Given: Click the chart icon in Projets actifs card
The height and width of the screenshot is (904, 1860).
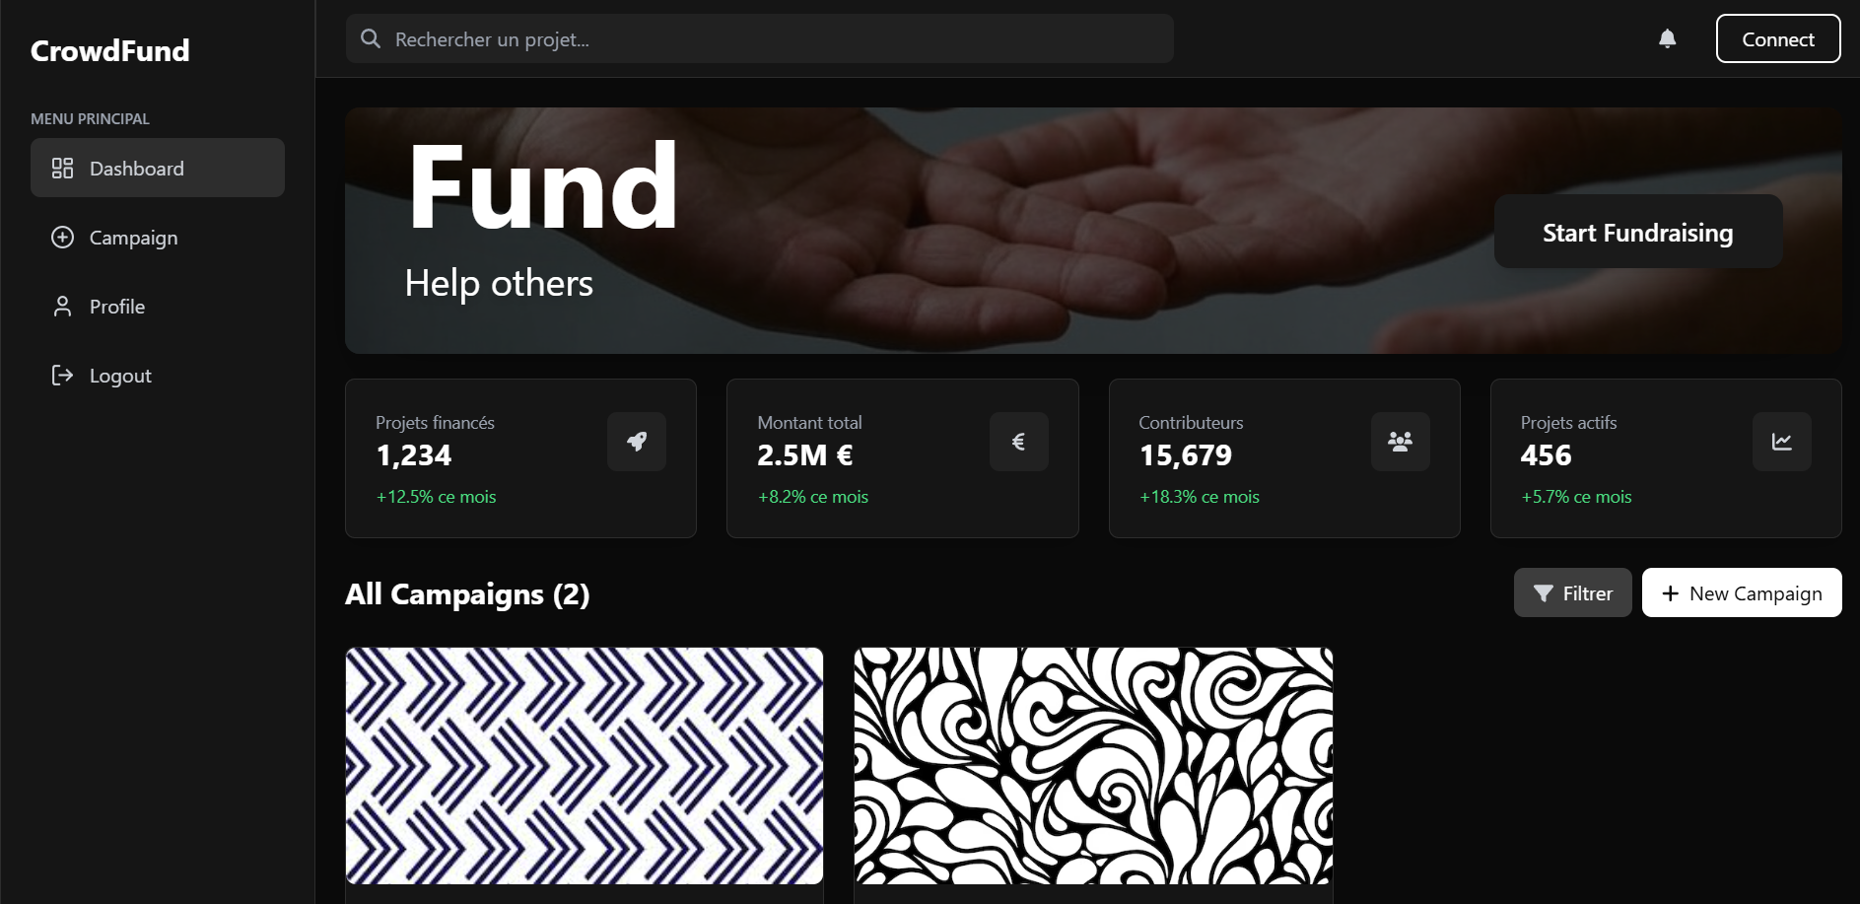Looking at the screenshot, I should (1781, 442).
